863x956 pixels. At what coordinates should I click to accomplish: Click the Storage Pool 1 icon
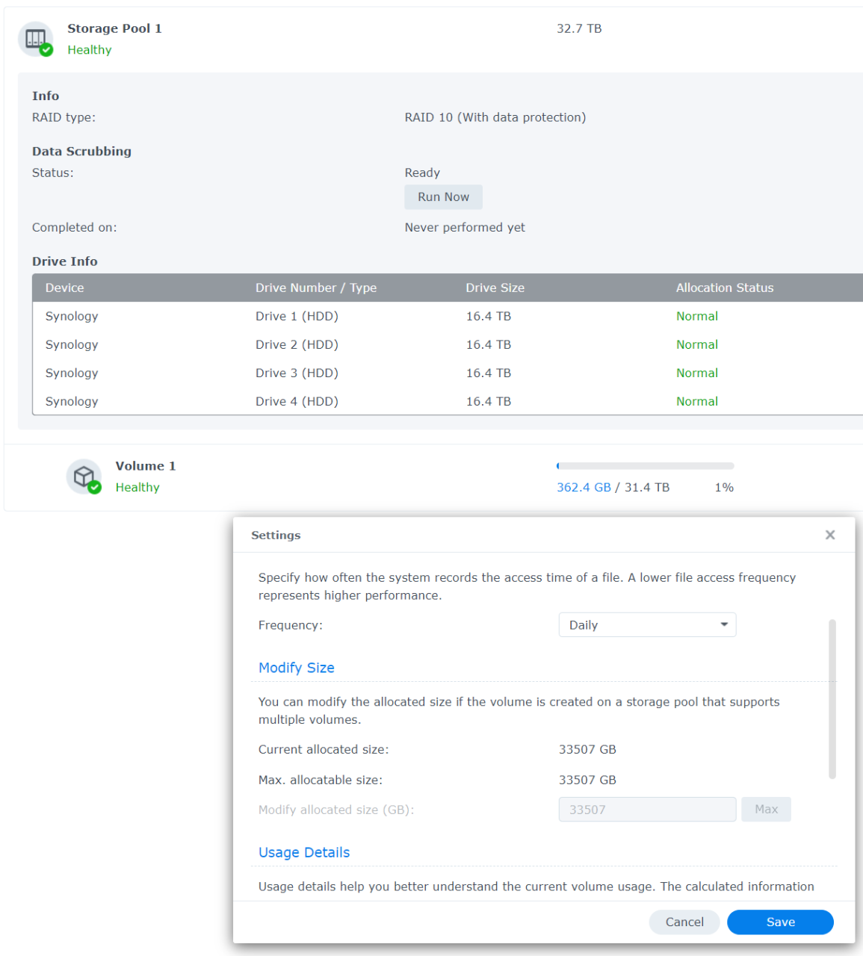click(35, 39)
